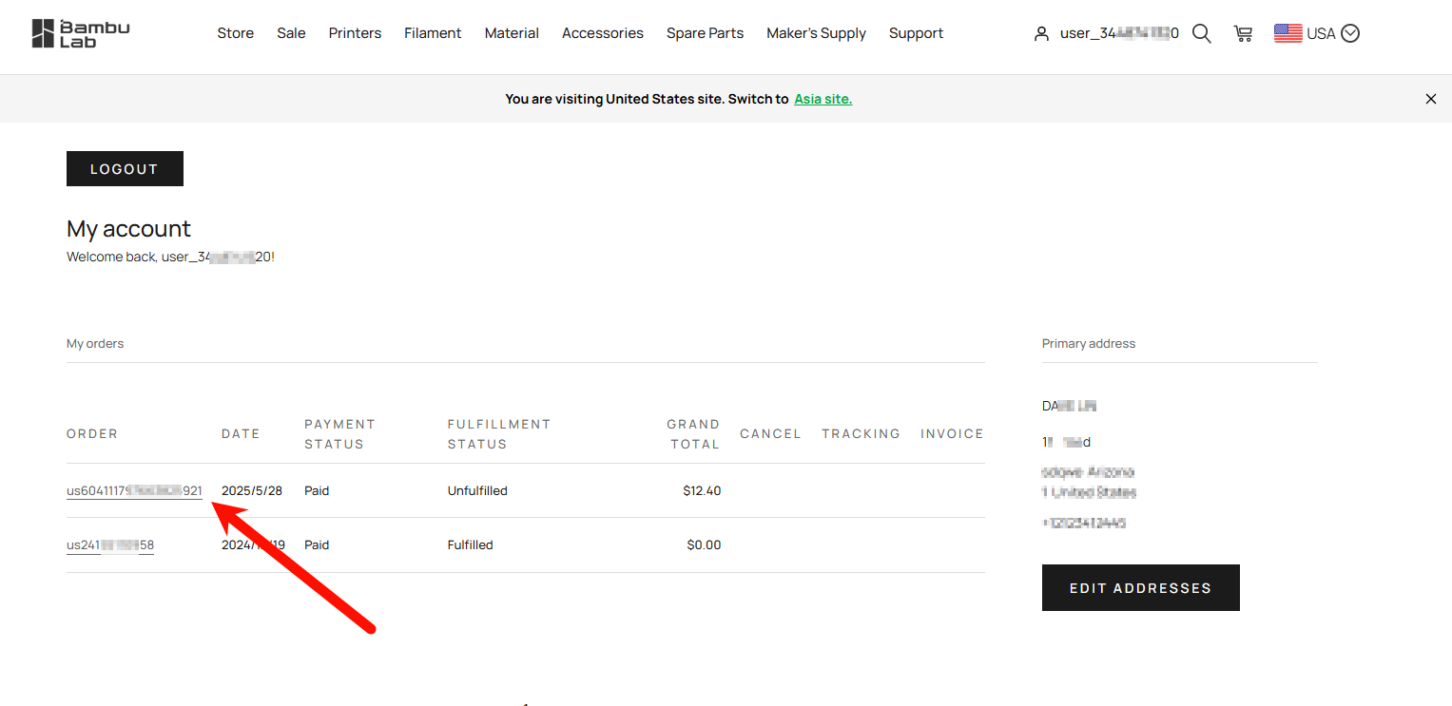This screenshot has height=706, width=1452.
Task: Click the USA flag icon
Action: pyautogui.click(x=1288, y=33)
